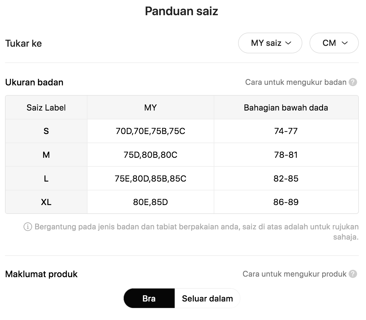Screen dimensions: 366x320
Task: Select the S size row label
Action: (46, 131)
